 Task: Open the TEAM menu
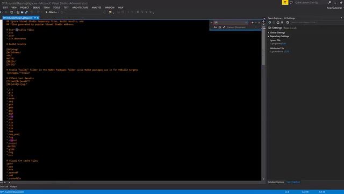point(46,8)
